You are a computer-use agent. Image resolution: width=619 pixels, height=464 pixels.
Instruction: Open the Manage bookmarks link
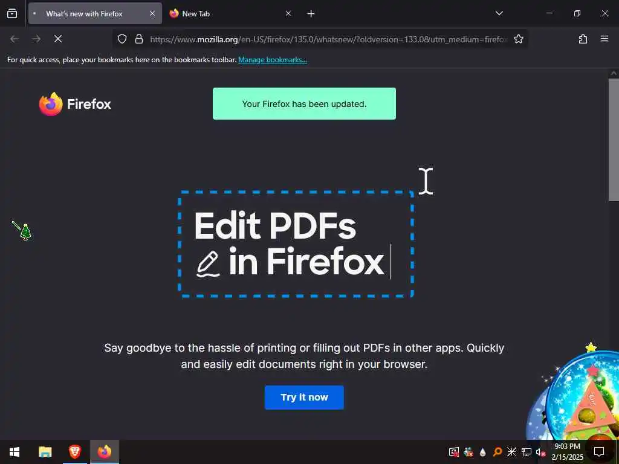click(273, 60)
